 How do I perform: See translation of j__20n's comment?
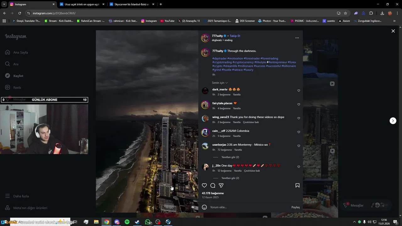pos(252,171)
